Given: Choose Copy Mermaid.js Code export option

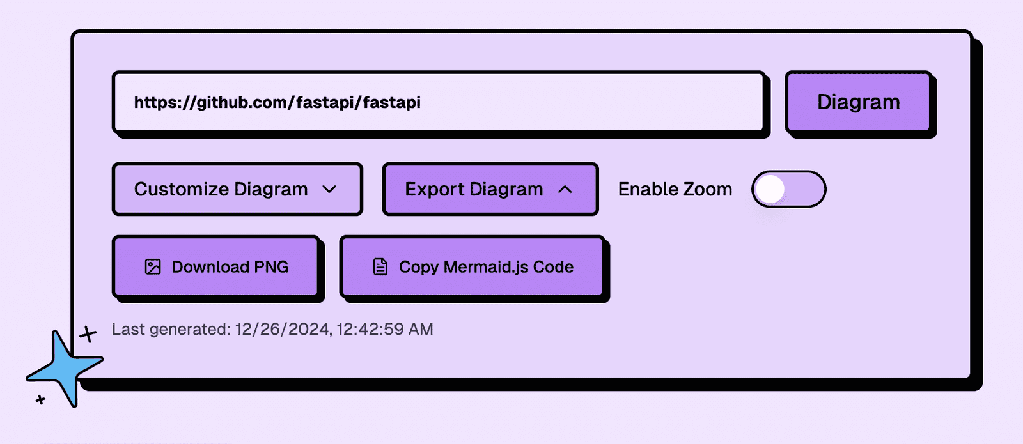Looking at the screenshot, I should [x=472, y=267].
